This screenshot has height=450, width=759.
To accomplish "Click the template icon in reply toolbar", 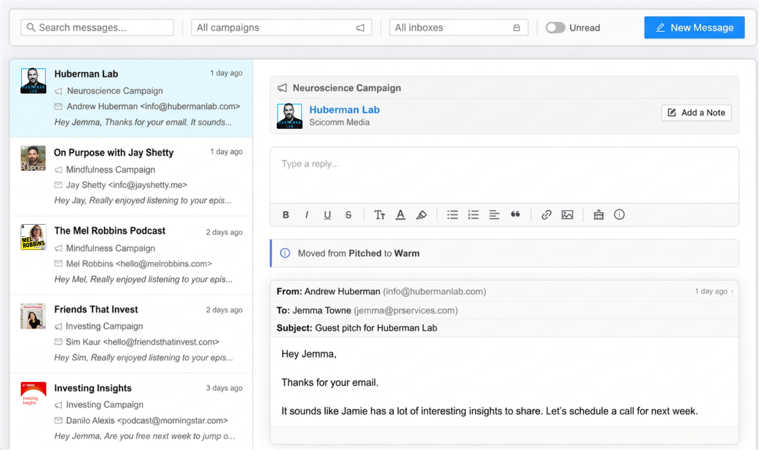I will pyautogui.click(x=599, y=215).
